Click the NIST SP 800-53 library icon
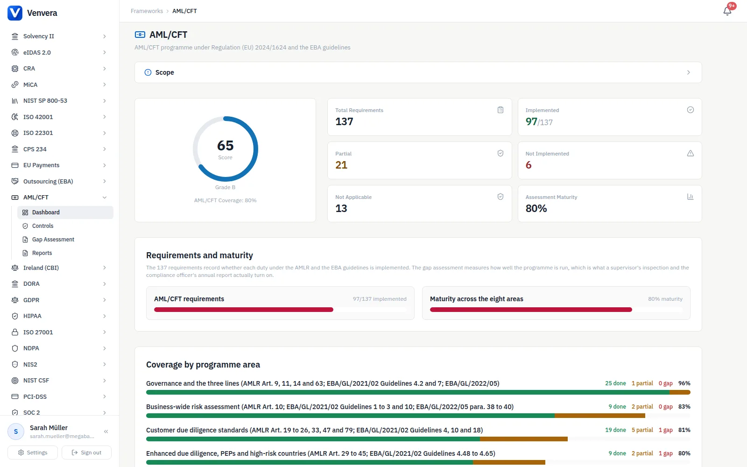747x467 pixels. (x=15, y=101)
